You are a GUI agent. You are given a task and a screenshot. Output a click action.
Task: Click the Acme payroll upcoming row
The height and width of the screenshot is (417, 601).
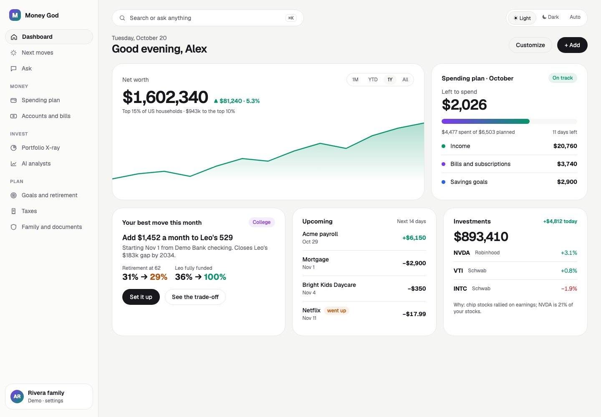(364, 238)
